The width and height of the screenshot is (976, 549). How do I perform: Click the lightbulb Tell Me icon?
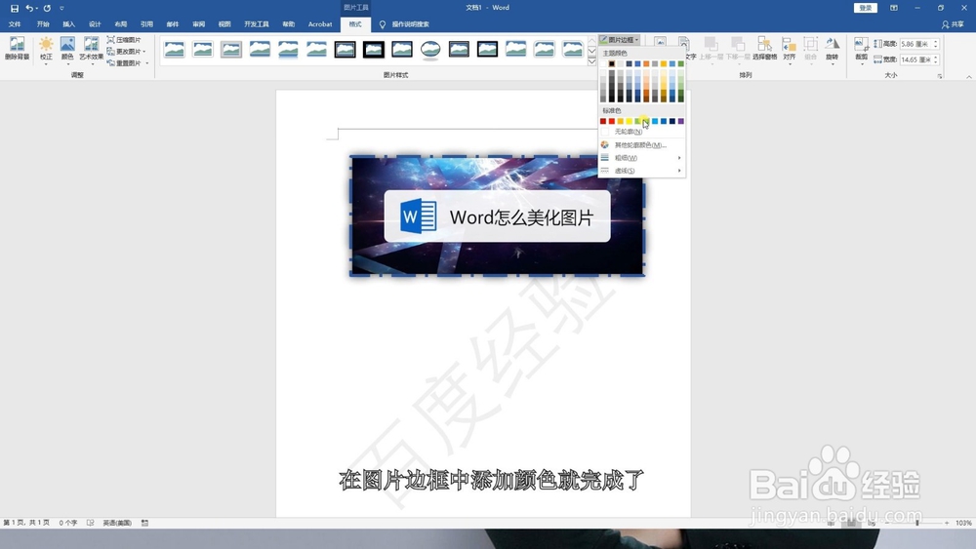[x=383, y=24]
